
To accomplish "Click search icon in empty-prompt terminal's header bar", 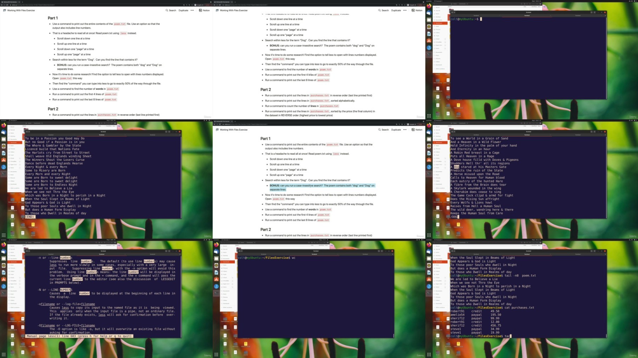I will 591,12.
